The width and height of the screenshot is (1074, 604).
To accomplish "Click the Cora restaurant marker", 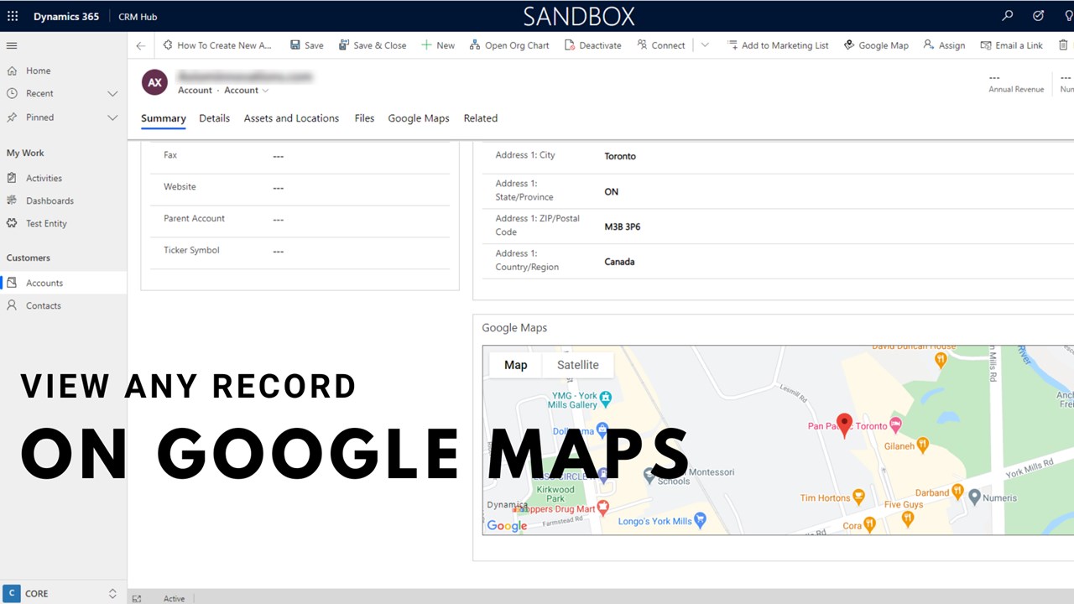I will point(870,525).
